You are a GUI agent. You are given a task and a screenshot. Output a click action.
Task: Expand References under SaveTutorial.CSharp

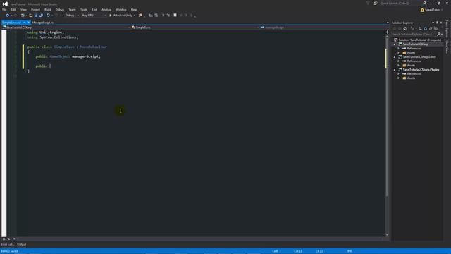[x=399, y=49]
